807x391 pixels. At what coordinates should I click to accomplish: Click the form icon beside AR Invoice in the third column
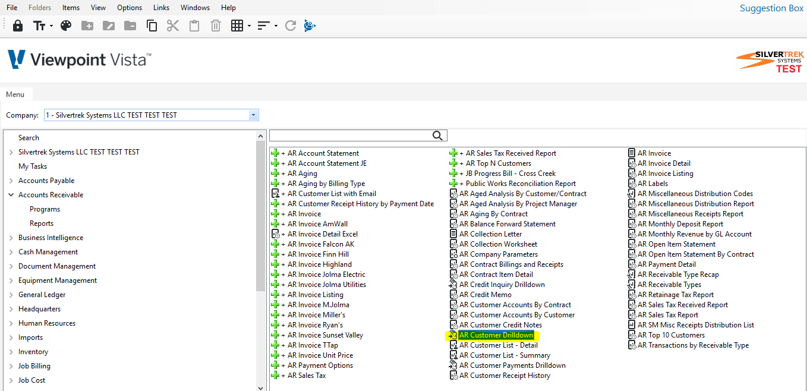coord(632,153)
